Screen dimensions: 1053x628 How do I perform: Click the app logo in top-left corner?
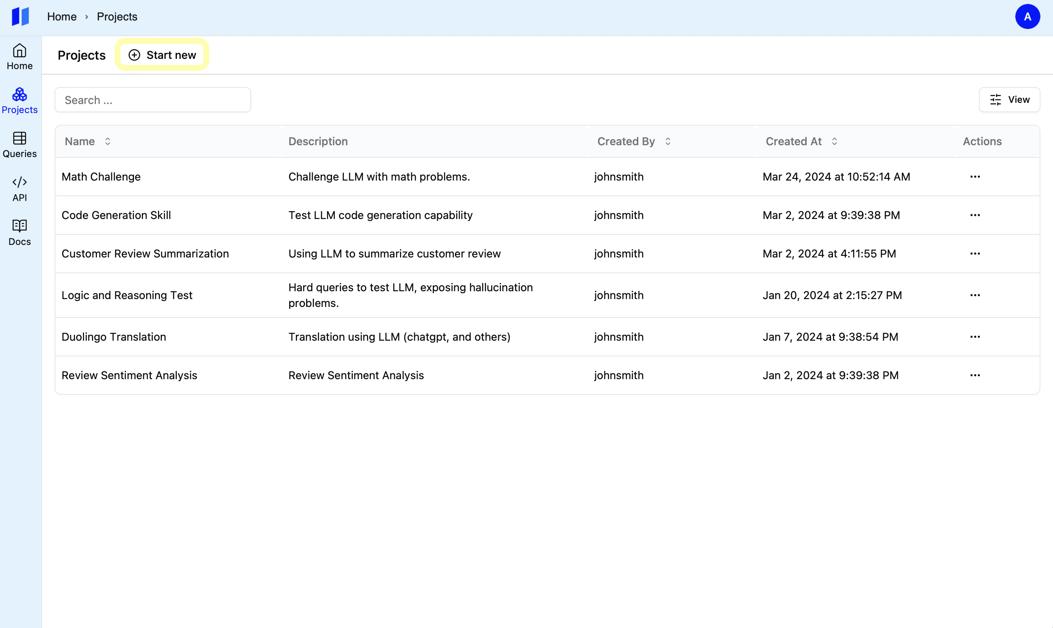coord(20,16)
